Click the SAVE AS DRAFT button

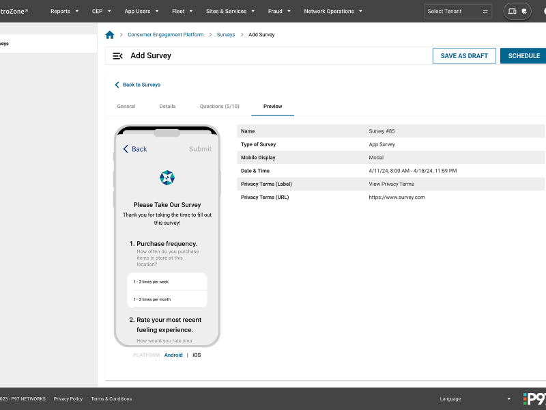(464, 55)
